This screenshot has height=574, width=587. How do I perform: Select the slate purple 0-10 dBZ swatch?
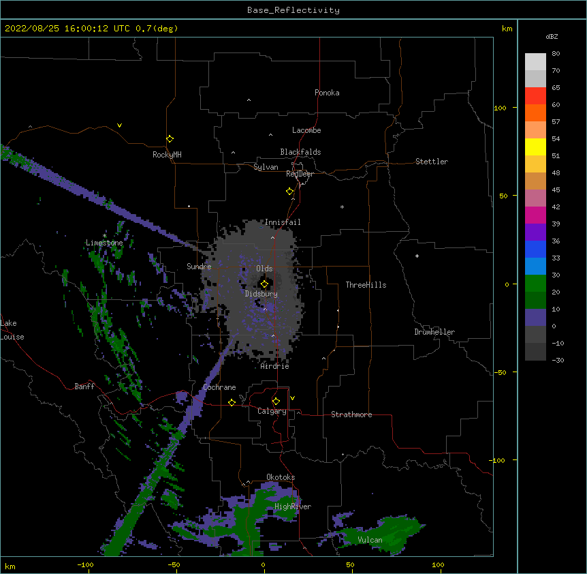click(535, 318)
